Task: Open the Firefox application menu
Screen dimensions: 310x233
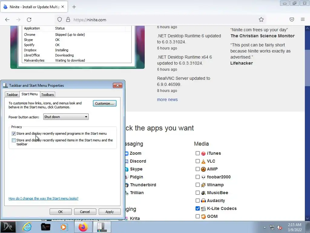Action: 303,19
